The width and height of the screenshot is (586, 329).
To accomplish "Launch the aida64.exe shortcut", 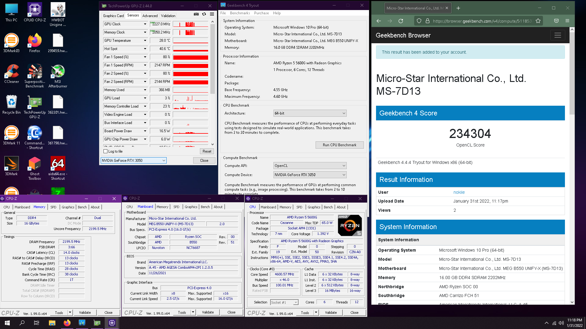I will pos(58,168).
